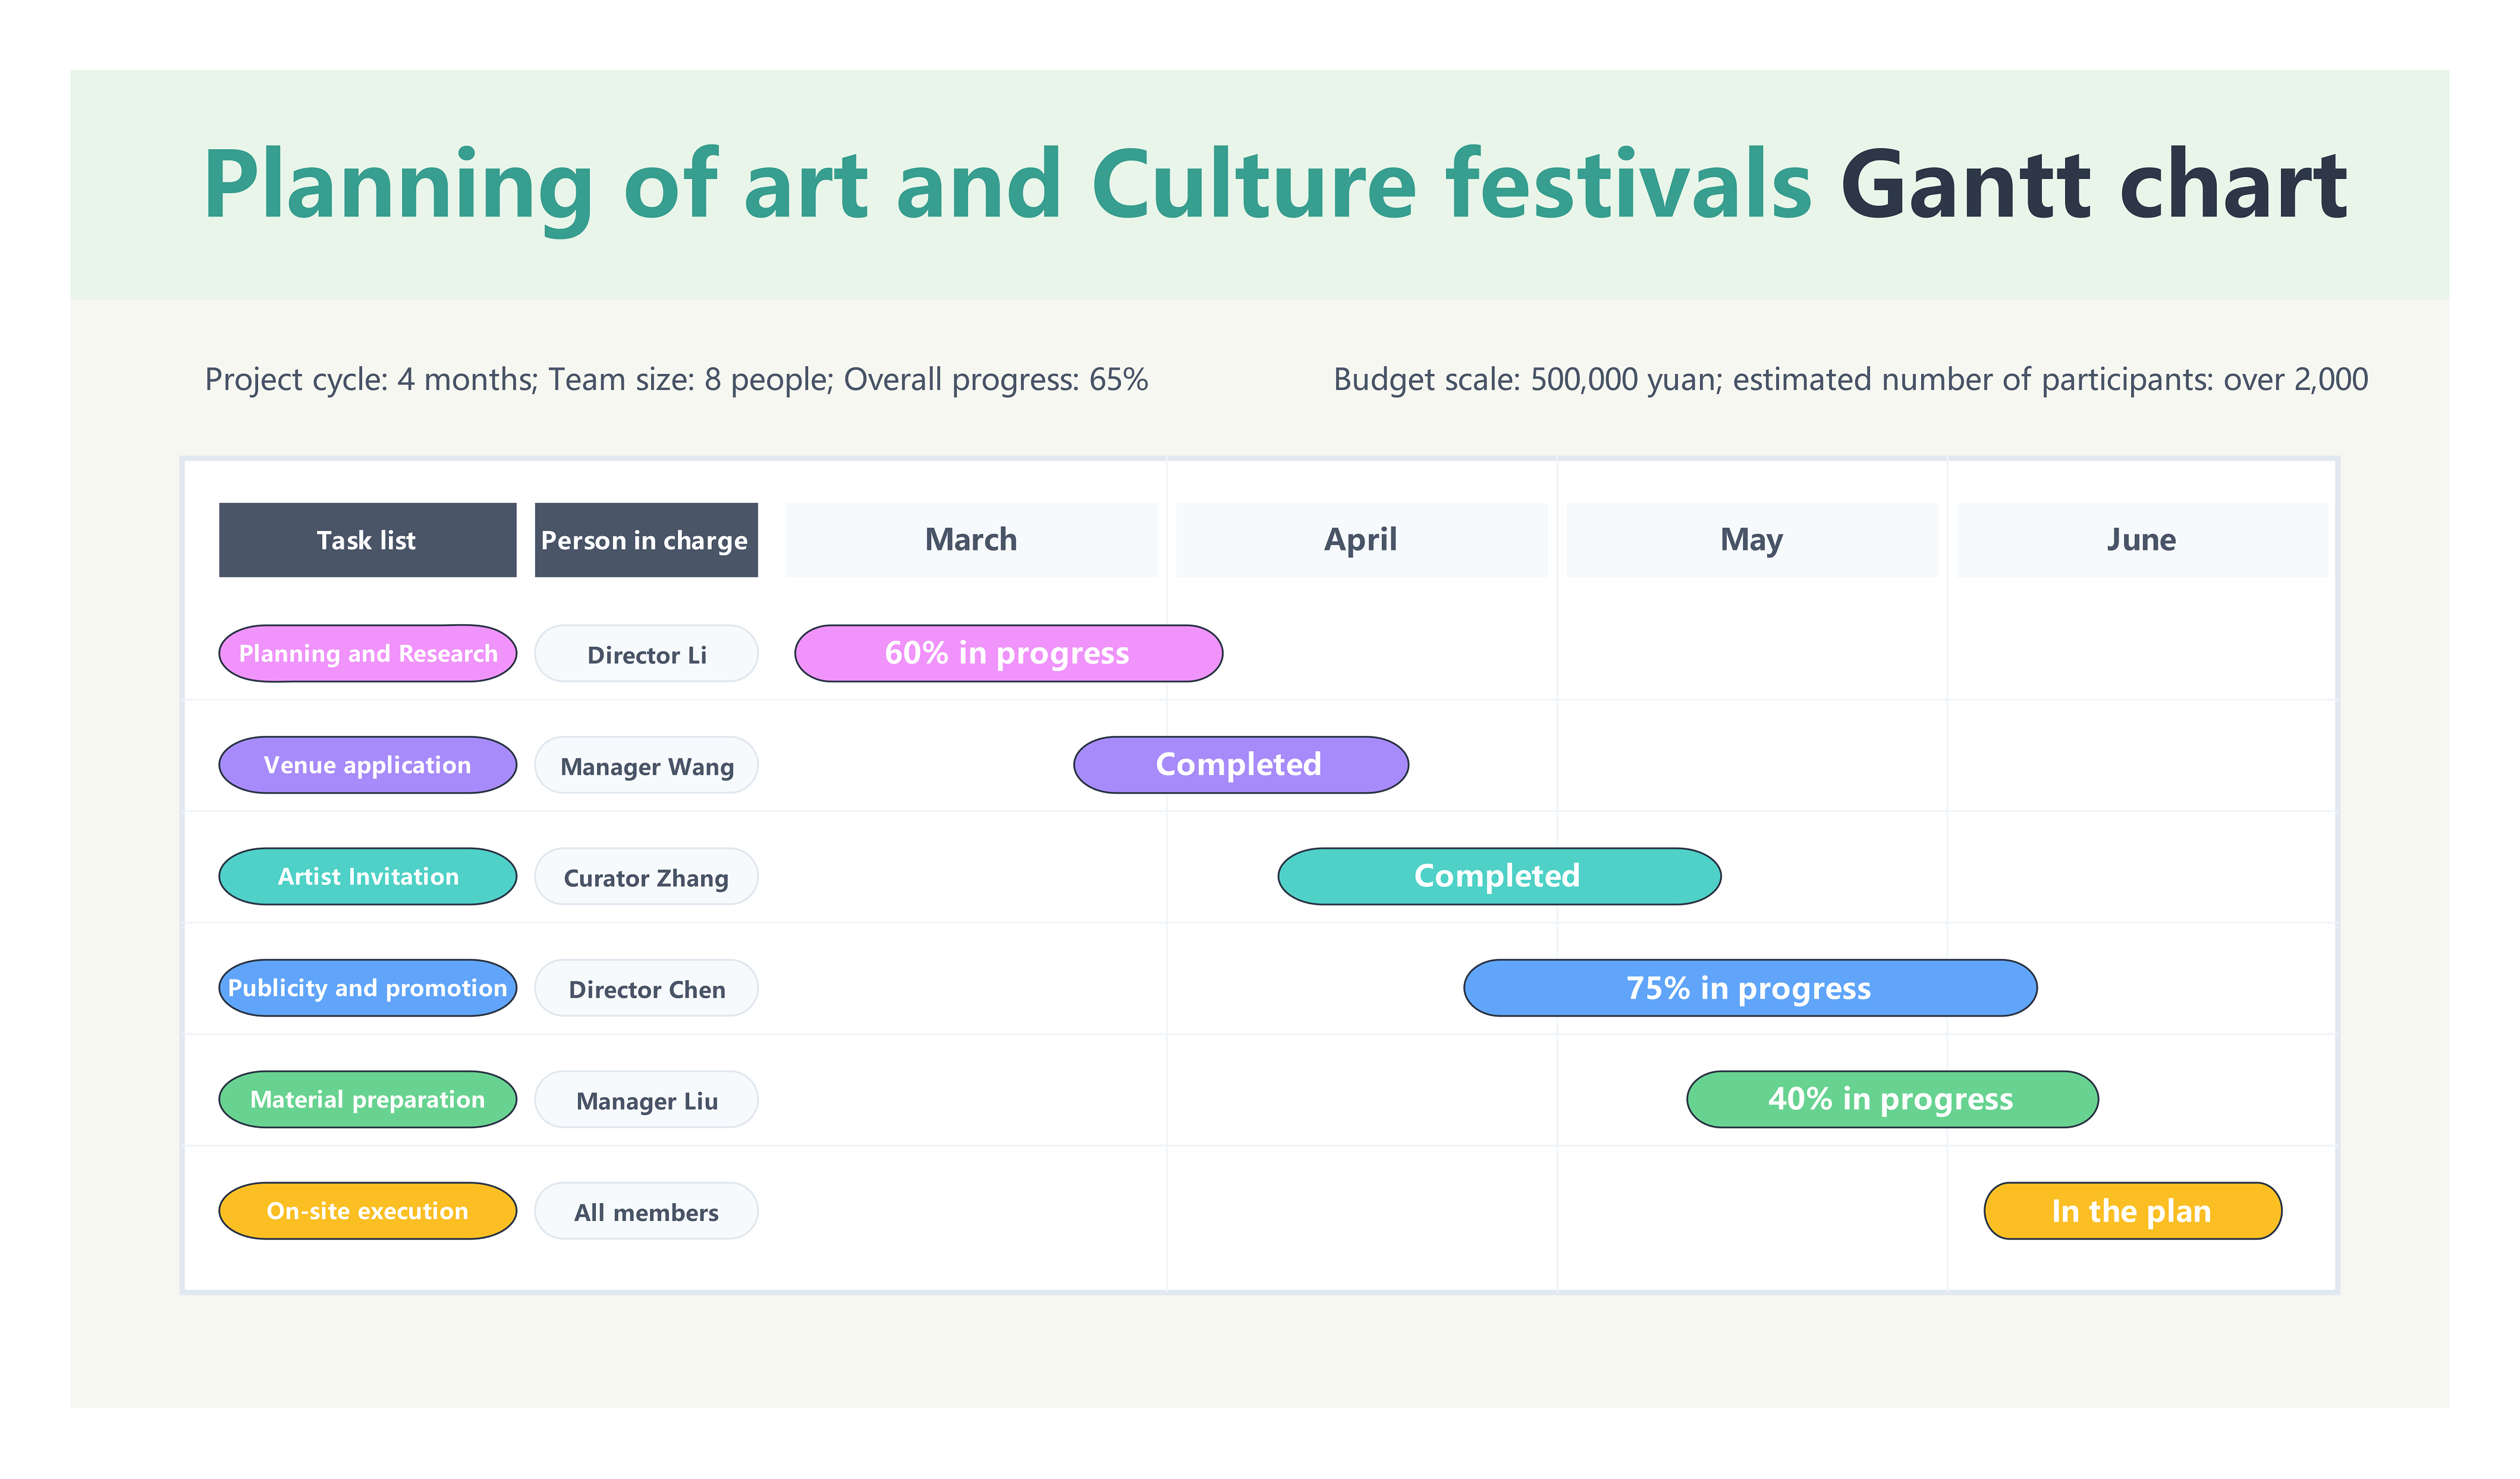
Task: Select the 75% in progress bar
Action: pyautogui.click(x=1749, y=988)
